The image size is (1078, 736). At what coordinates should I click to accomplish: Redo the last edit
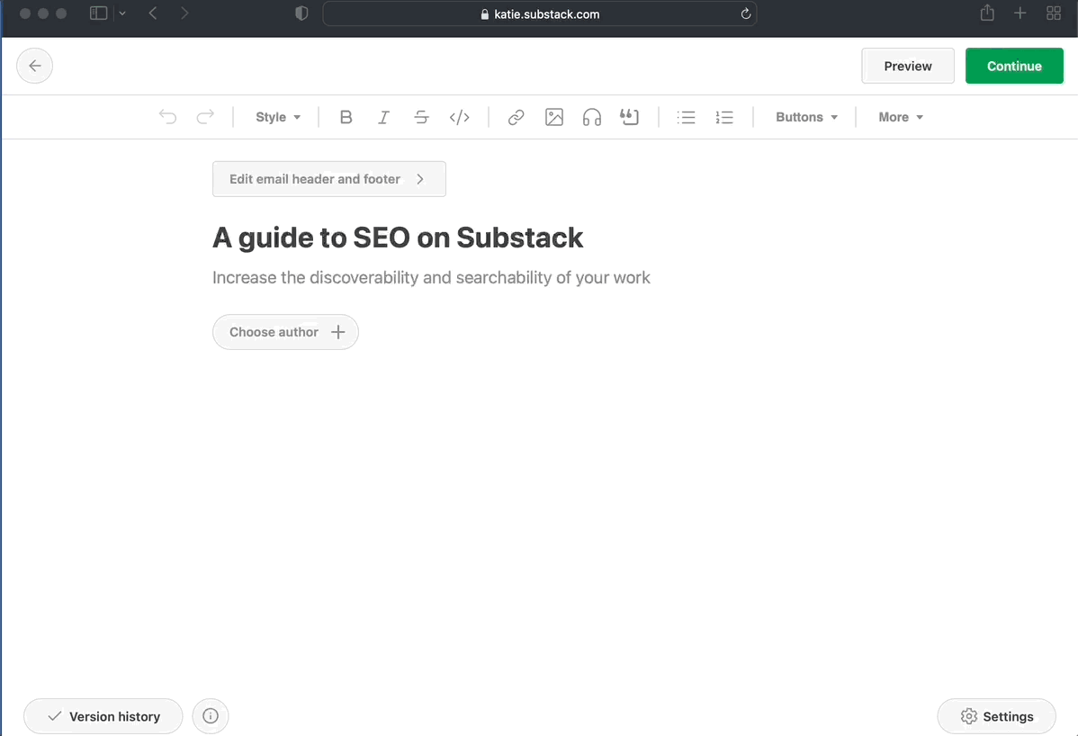point(205,117)
